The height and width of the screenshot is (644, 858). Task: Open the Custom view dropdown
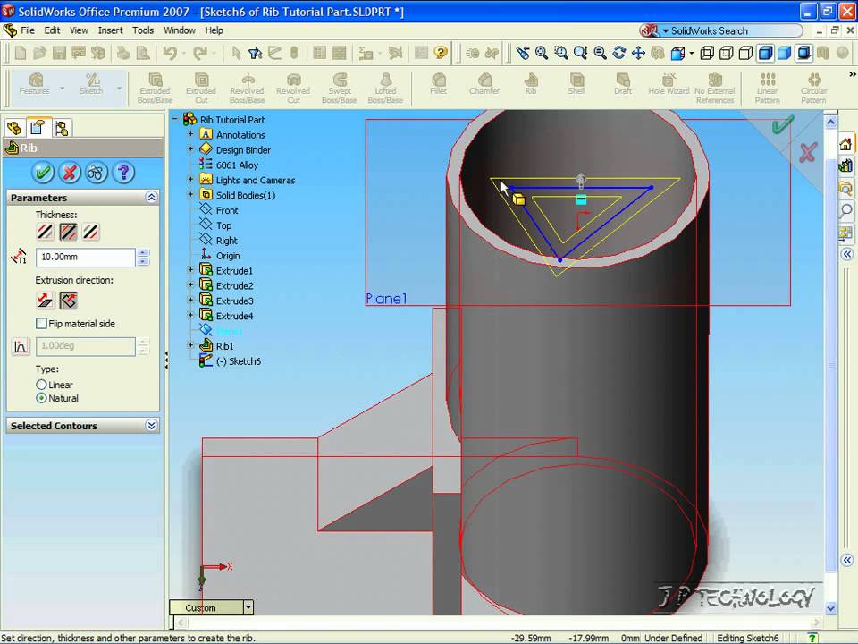click(248, 607)
